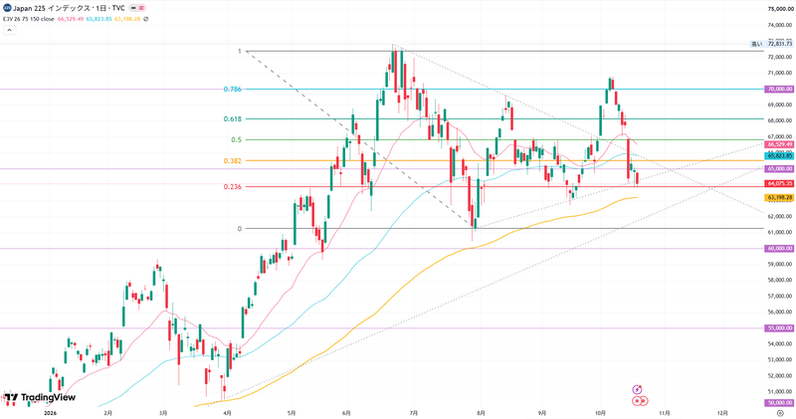Click the 11月 date on time axis
The width and height of the screenshot is (796, 419).
click(665, 413)
